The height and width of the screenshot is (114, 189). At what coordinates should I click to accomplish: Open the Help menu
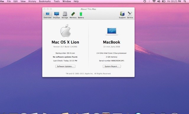tap(76, 1)
